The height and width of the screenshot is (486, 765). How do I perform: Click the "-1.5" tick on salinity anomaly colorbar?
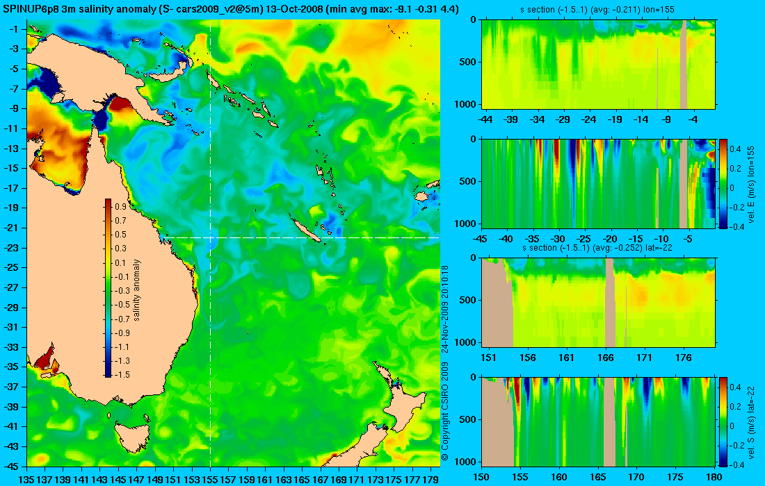(x=122, y=374)
